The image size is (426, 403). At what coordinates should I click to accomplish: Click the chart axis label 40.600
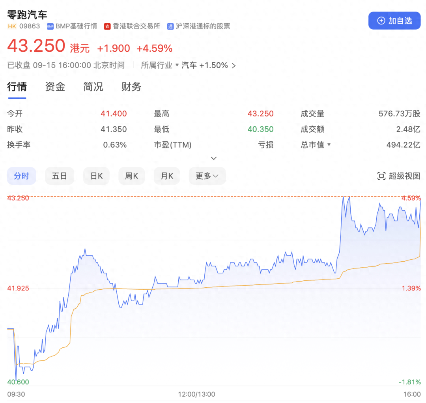(18, 382)
